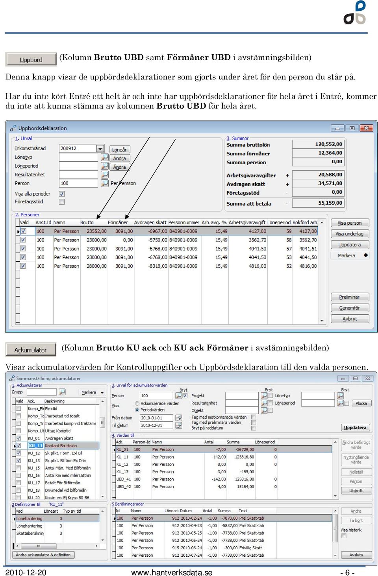Click the Uppbördsdeklaration window title icon
Screen dimensions: 378x576
click(x=13, y=128)
